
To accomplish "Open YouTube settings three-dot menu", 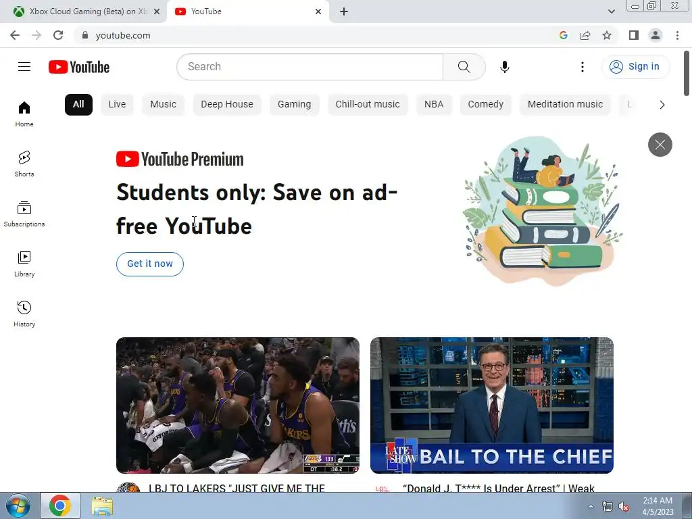I will [583, 67].
